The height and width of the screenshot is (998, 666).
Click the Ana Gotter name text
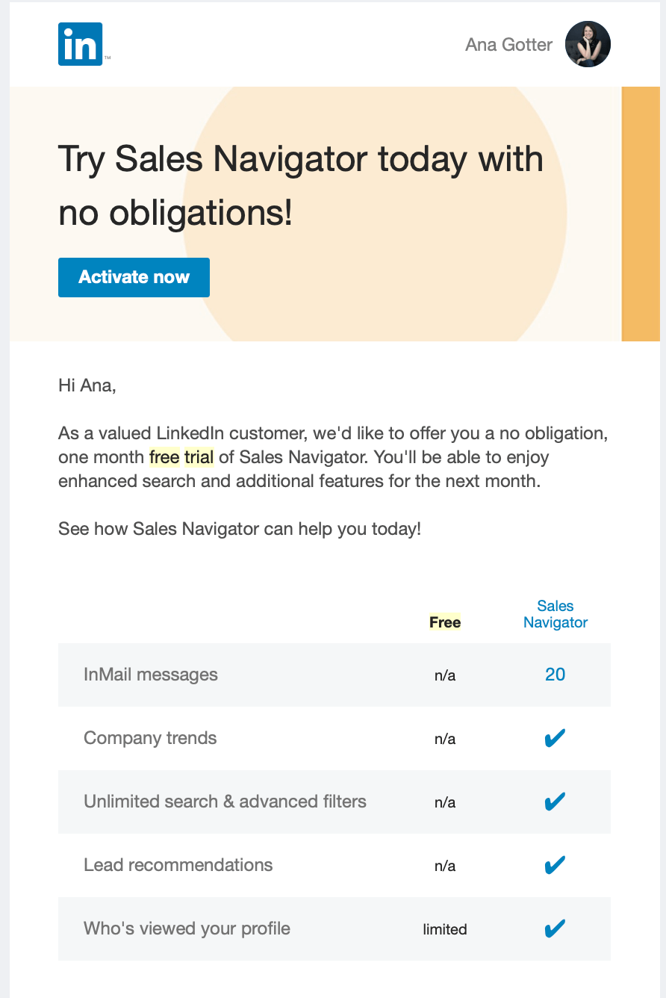coord(508,45)
